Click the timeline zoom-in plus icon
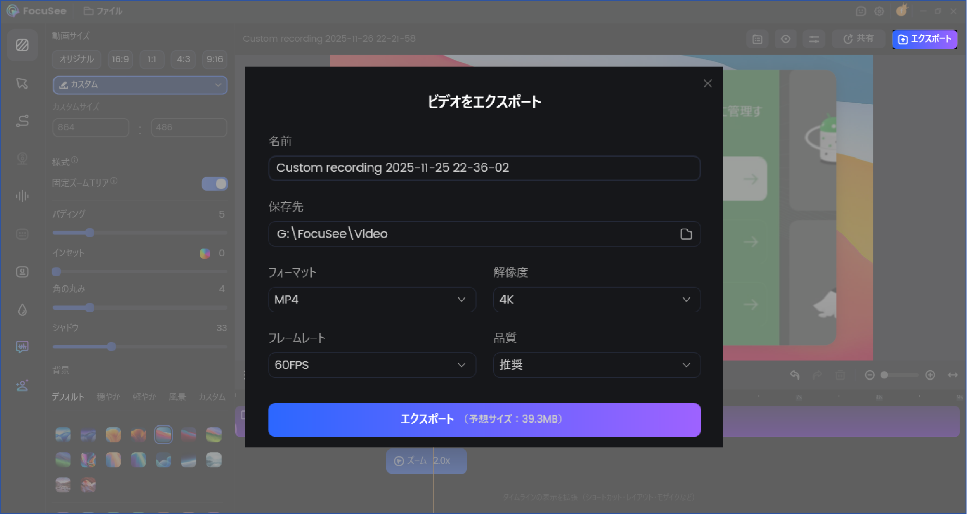The image size is (967, 514). pyautogui.click(x=930, y=375)
